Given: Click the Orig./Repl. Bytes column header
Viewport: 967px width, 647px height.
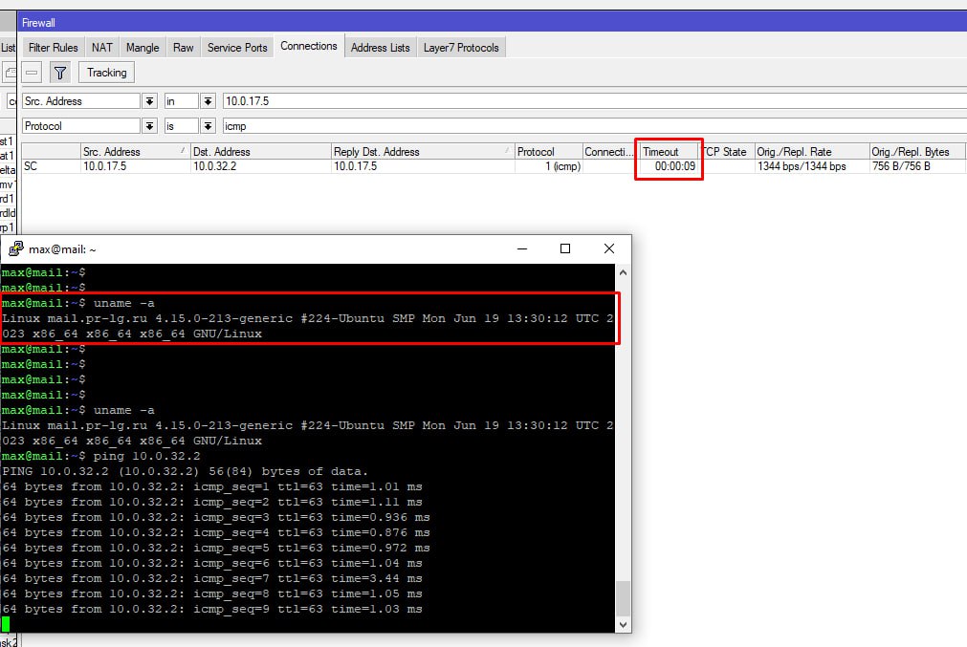Looking at the screenshot, I should pos(916,152).
